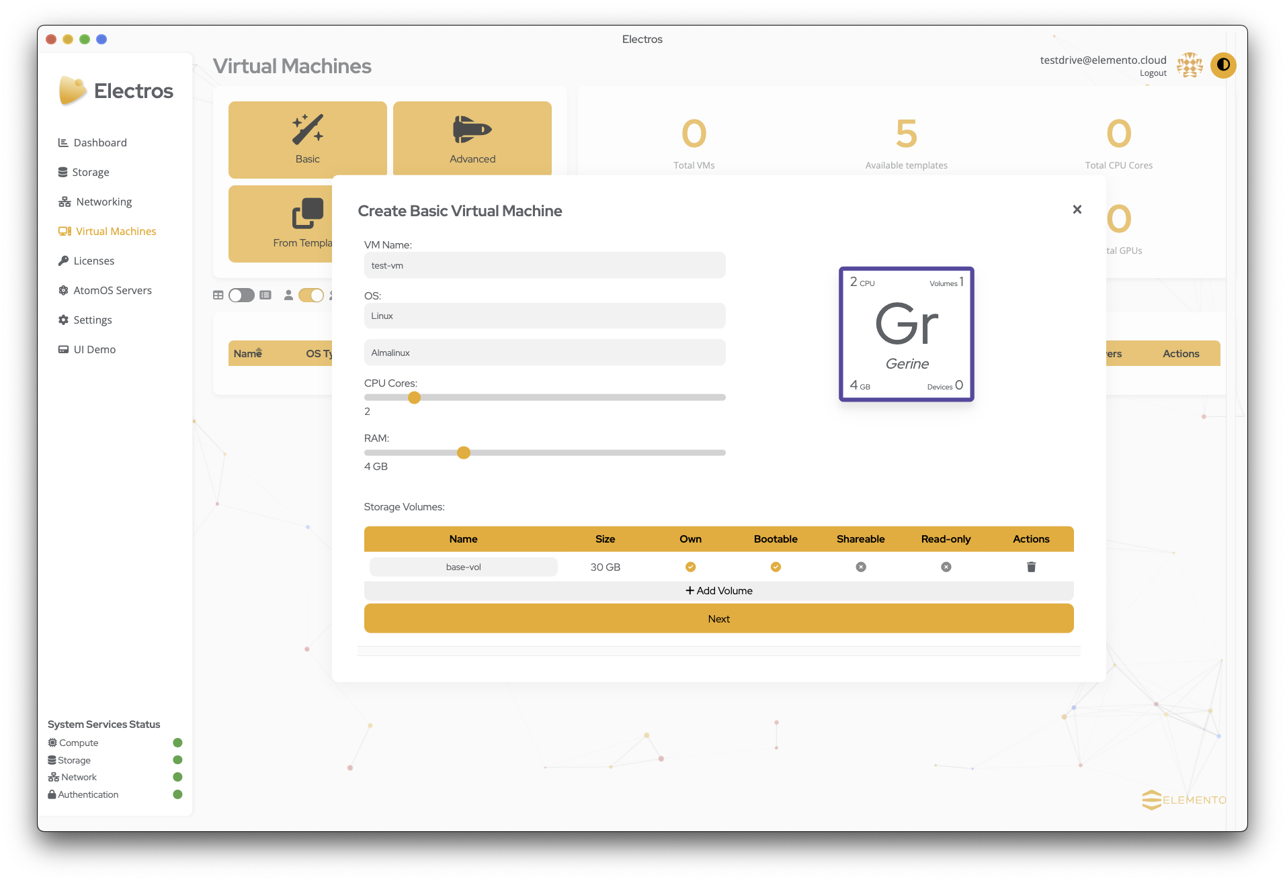Click the Licenses key icon
This screenshot has width=1285, height=881.
click(x=63, y=261)
